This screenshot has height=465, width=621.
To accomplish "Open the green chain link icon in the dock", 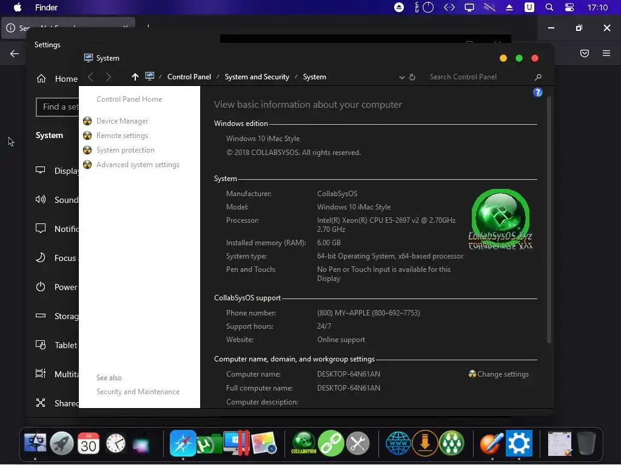I will [x=331, y=443].
